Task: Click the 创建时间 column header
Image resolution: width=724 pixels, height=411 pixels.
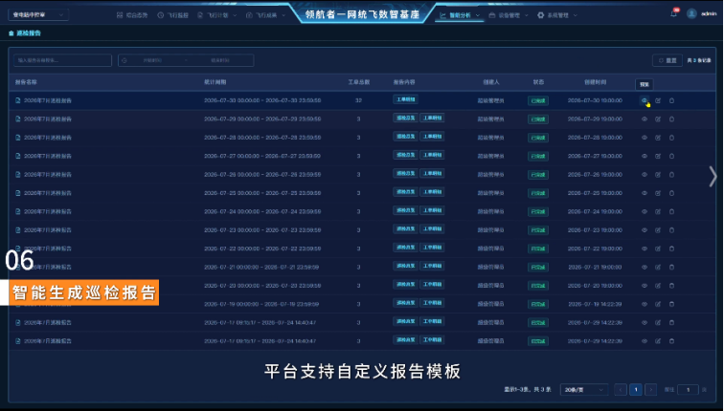Action: click(595, 82)
